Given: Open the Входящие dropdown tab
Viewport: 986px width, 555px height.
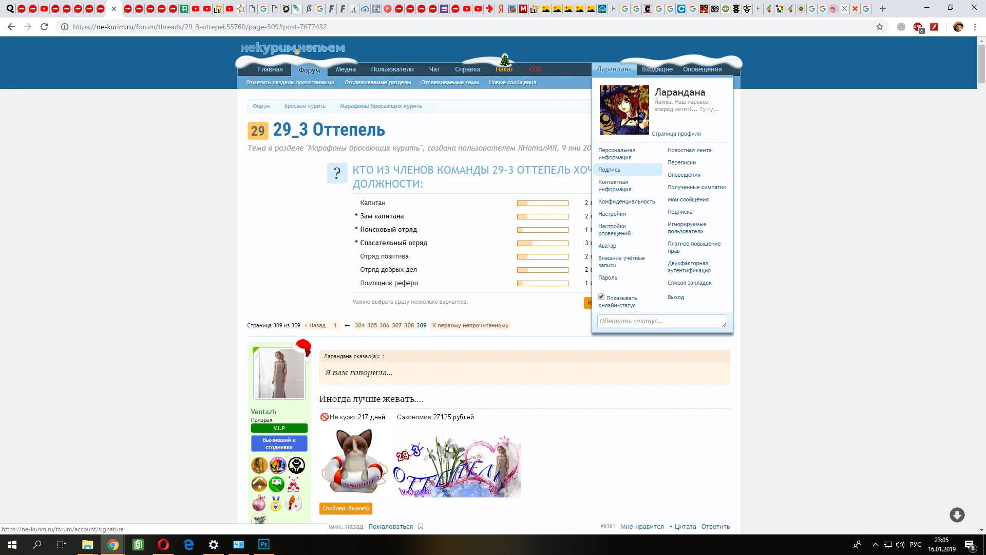Looking at the screenshot, I should click(x=657, y=69).
